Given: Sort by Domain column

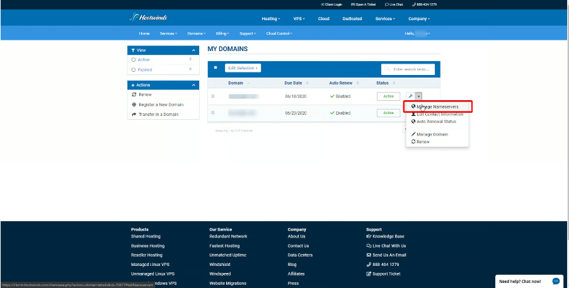Looking at the screenshot, I should [238, 83].
